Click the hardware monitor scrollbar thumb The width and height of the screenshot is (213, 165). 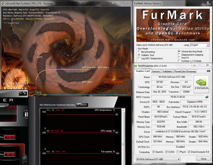[x=123, y=144]
